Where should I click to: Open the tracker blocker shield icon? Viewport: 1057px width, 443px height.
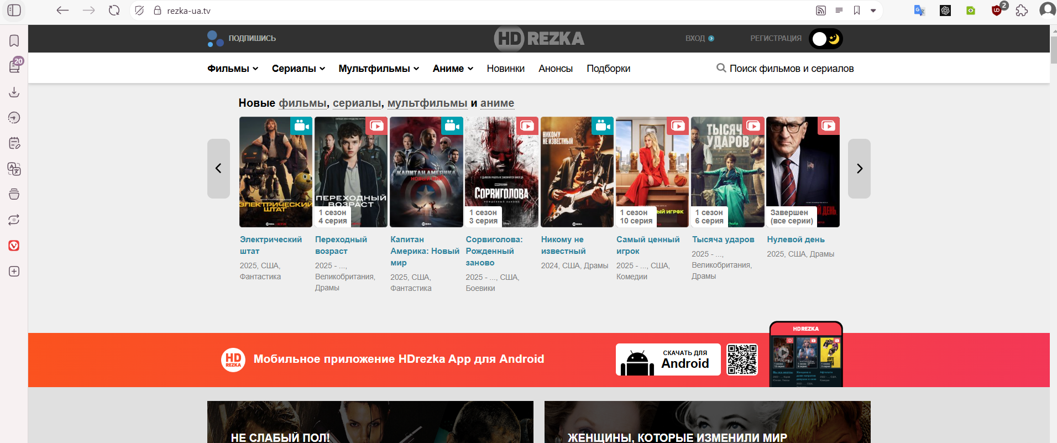[x=139, y=11]
